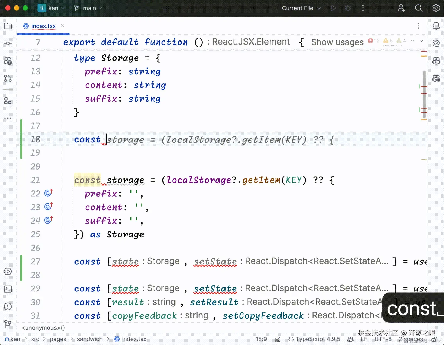444x345 pixels.
Task: Click the highlighted const keyword on line 21
Action: [87, 180]
